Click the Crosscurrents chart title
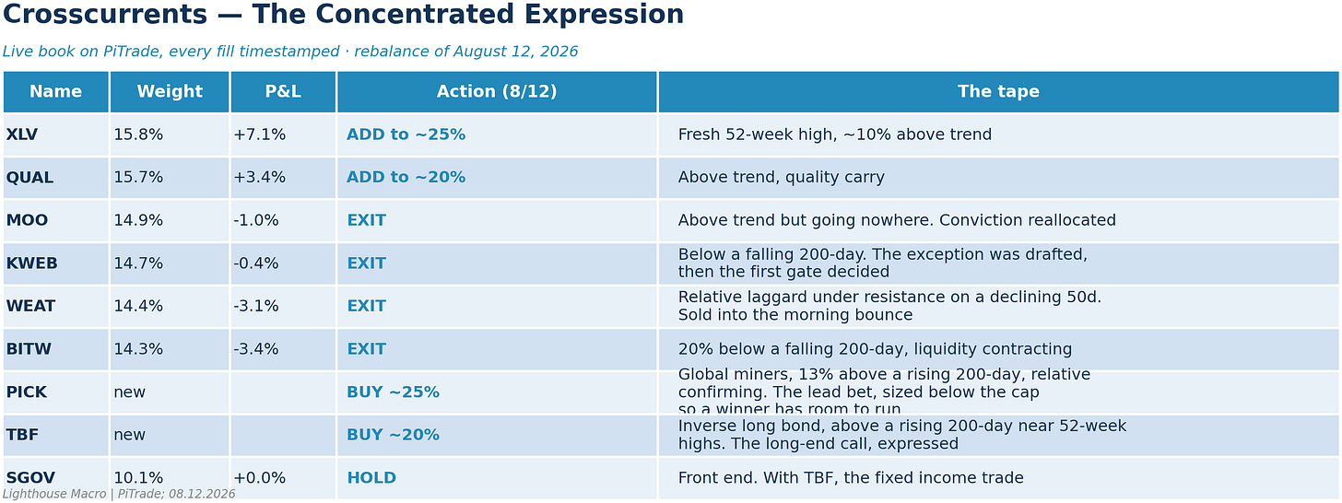This screenshot has height=503, width=1342. 343,15
